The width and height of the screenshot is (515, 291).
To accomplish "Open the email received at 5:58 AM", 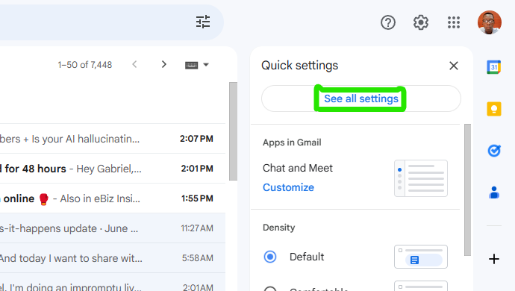I will point(113,258).
